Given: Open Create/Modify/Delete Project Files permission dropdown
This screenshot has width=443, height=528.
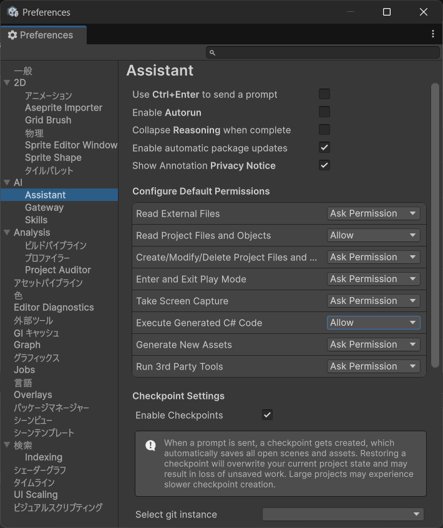Looking at the screenshot, I should [373, 257].
